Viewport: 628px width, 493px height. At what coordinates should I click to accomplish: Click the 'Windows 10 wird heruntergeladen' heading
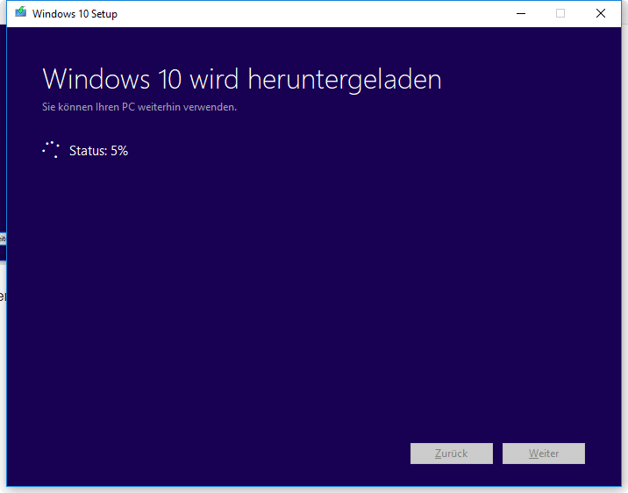(x=242, y=79)
